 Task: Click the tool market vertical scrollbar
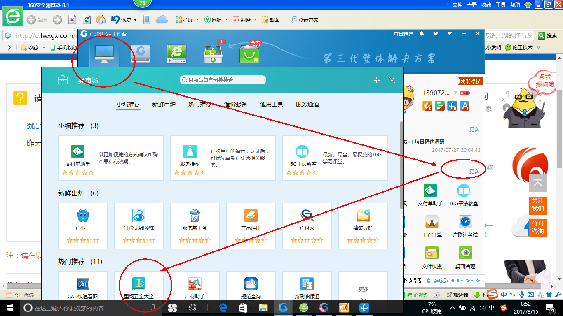[401, 165]
